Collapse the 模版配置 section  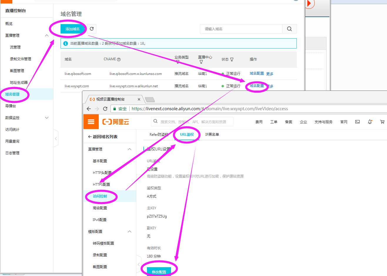(x=130, y=232)
